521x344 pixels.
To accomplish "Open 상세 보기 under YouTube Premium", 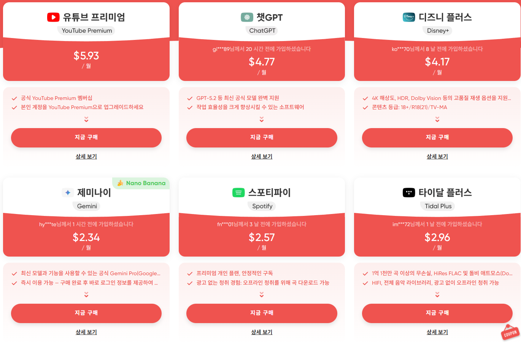I will pos(86,156).
